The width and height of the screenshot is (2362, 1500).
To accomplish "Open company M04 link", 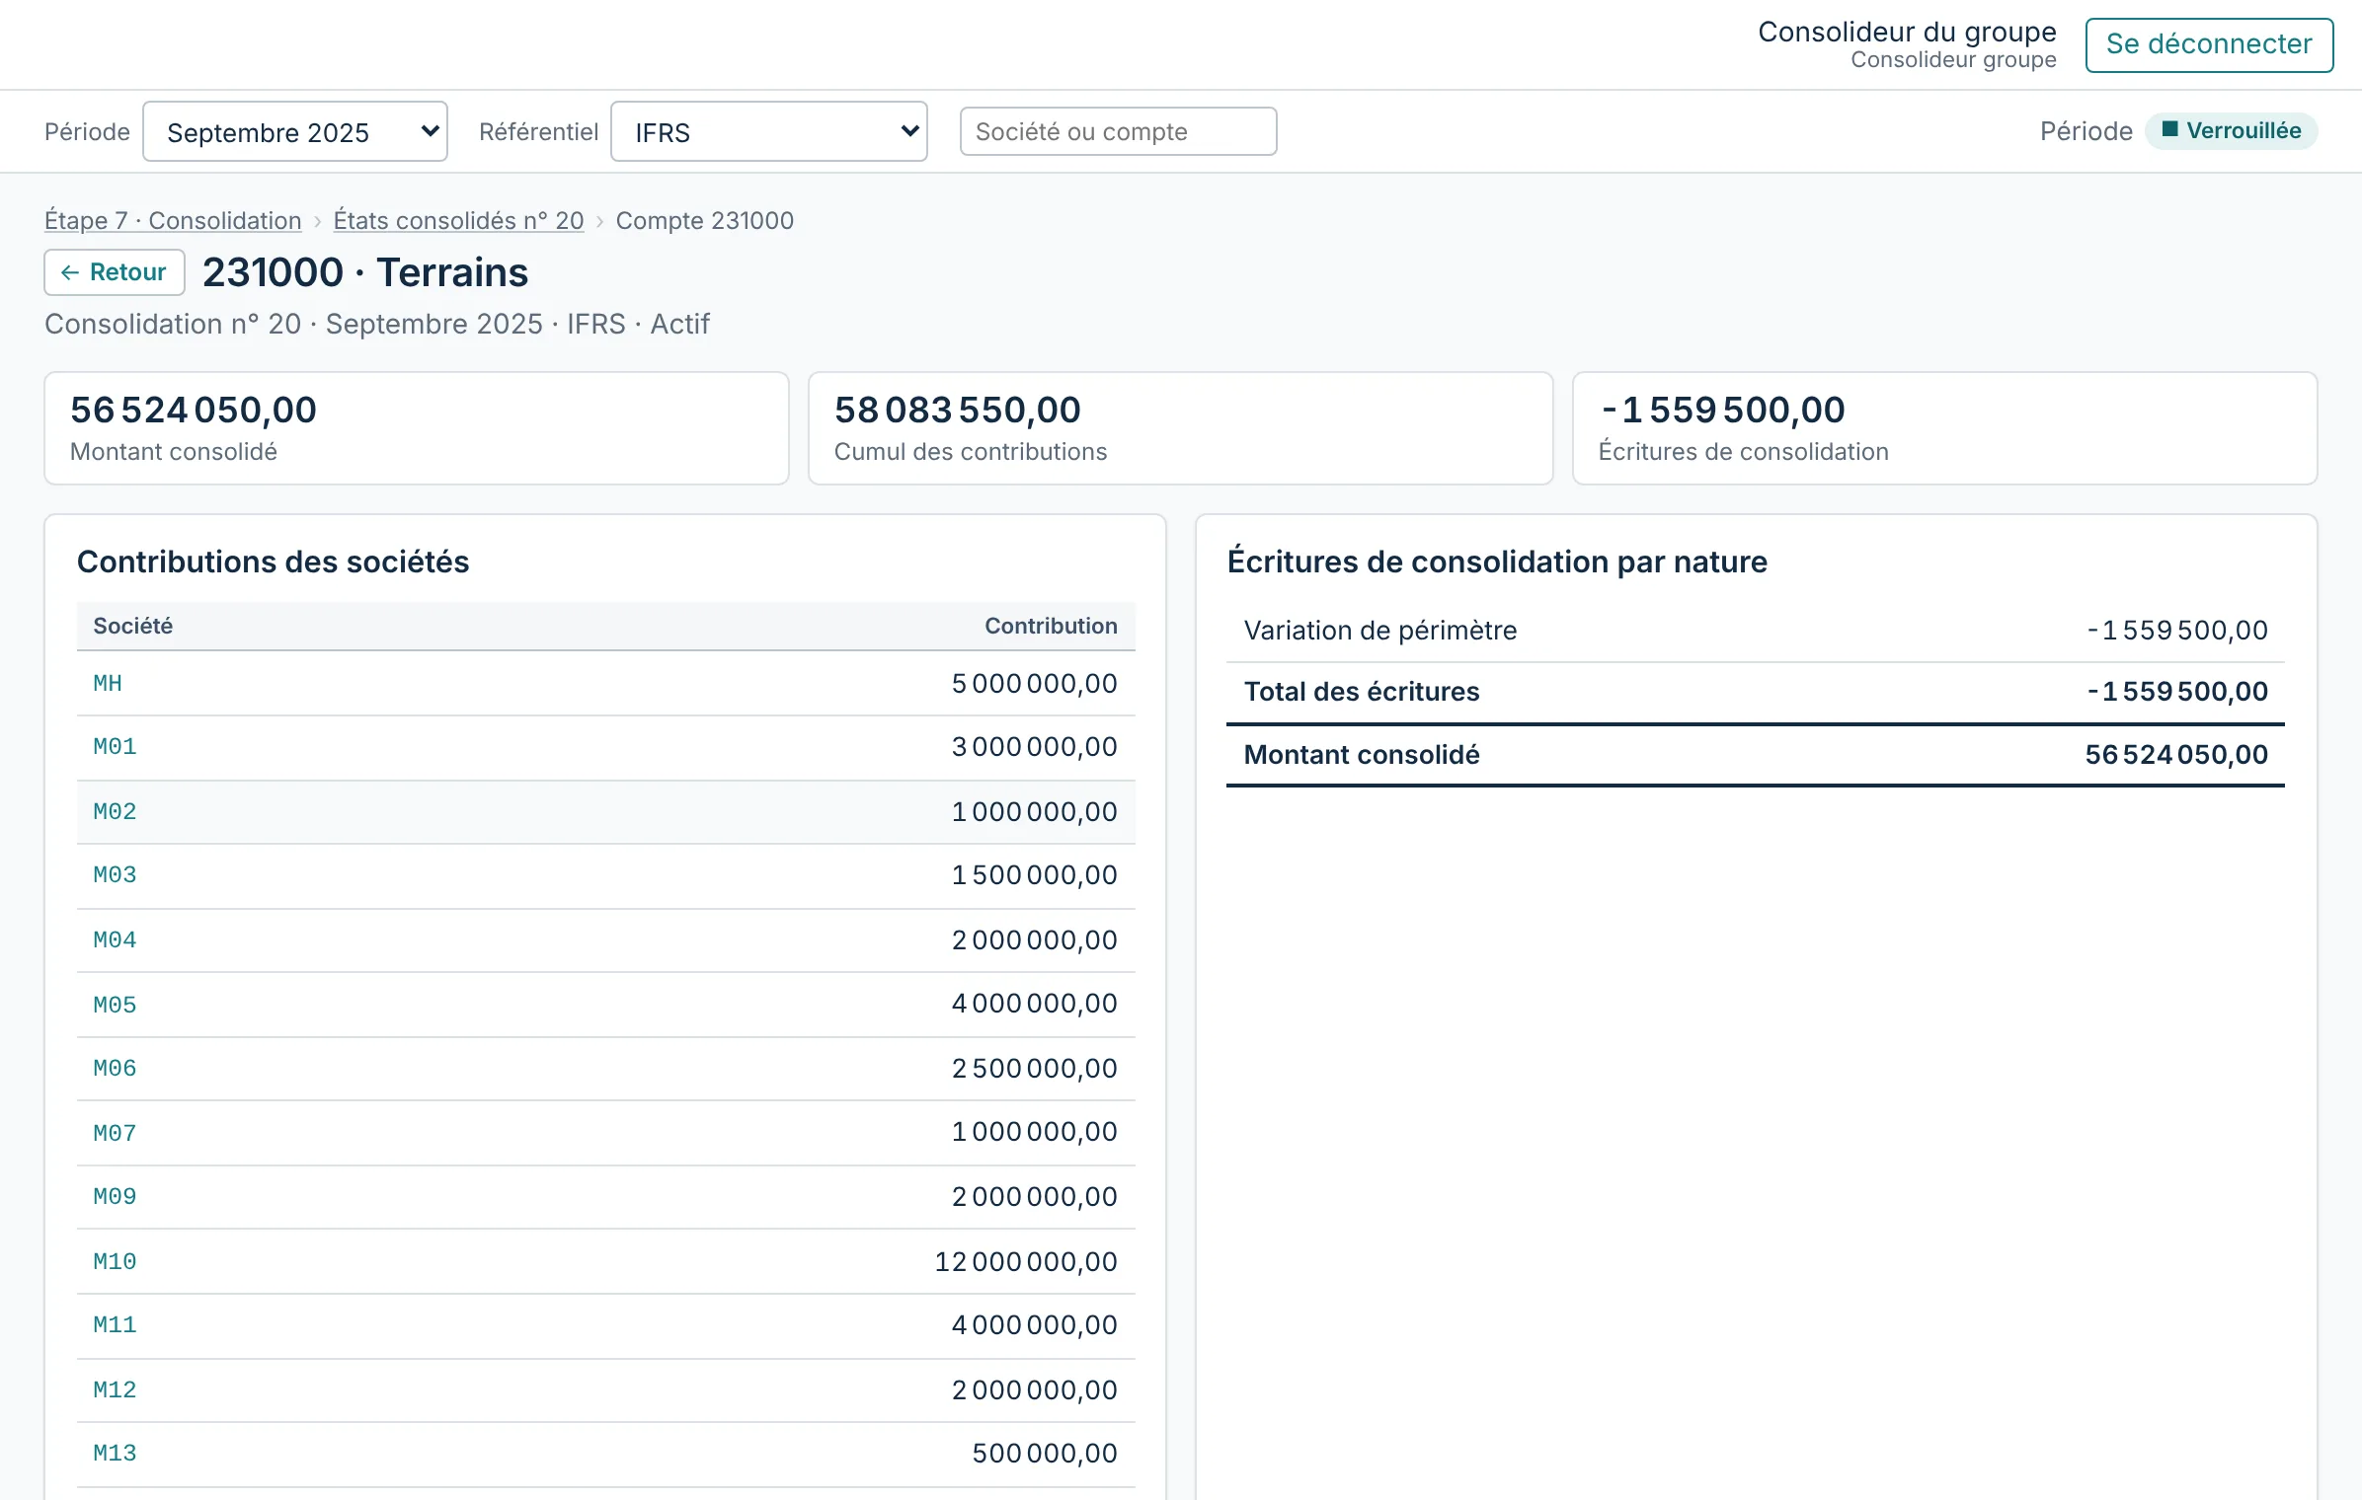I will (115, 939).
